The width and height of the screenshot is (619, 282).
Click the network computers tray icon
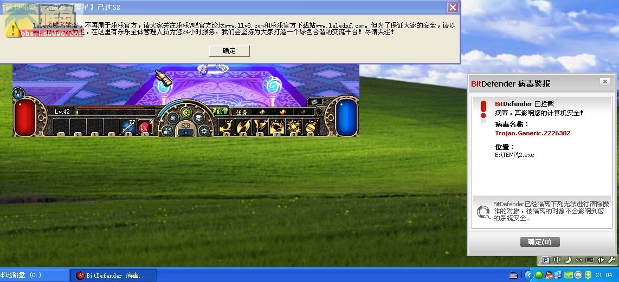558,275
